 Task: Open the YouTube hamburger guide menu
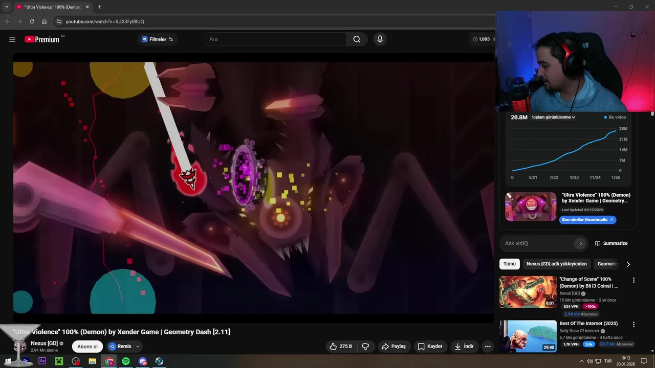tap(12, 39)
